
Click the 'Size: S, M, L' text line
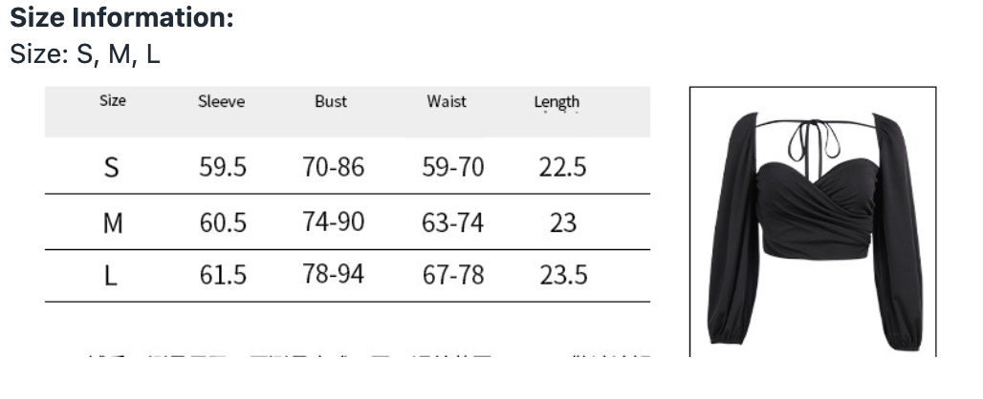pos(85,53)
